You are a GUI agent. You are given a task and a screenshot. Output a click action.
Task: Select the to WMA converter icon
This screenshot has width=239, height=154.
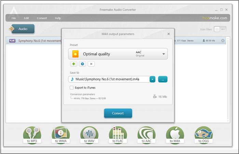[61, 135]
